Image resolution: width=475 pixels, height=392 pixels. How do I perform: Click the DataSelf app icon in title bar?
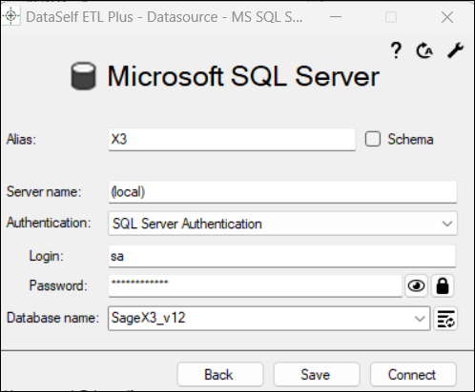coord(10,16)
